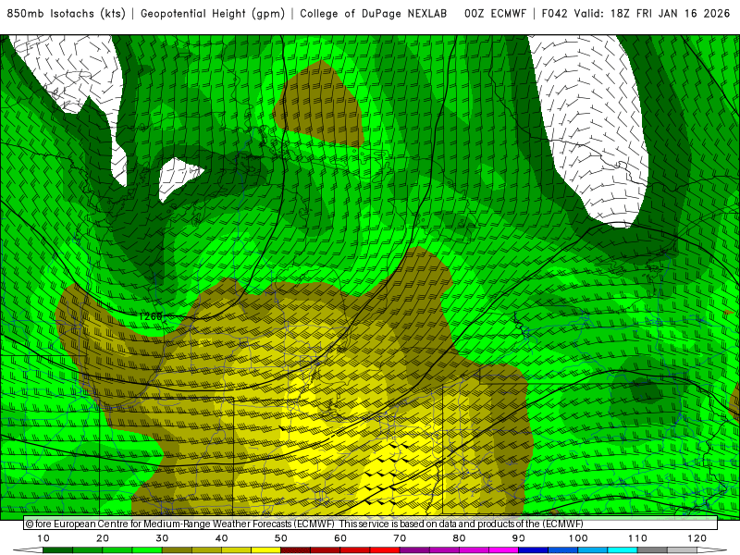Click the legend value '120'
Image resolution: width=740 pixels, height=555 pixels.
[697, 538]
